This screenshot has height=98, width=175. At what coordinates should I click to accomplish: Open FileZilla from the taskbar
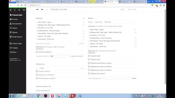coord(73,96)
